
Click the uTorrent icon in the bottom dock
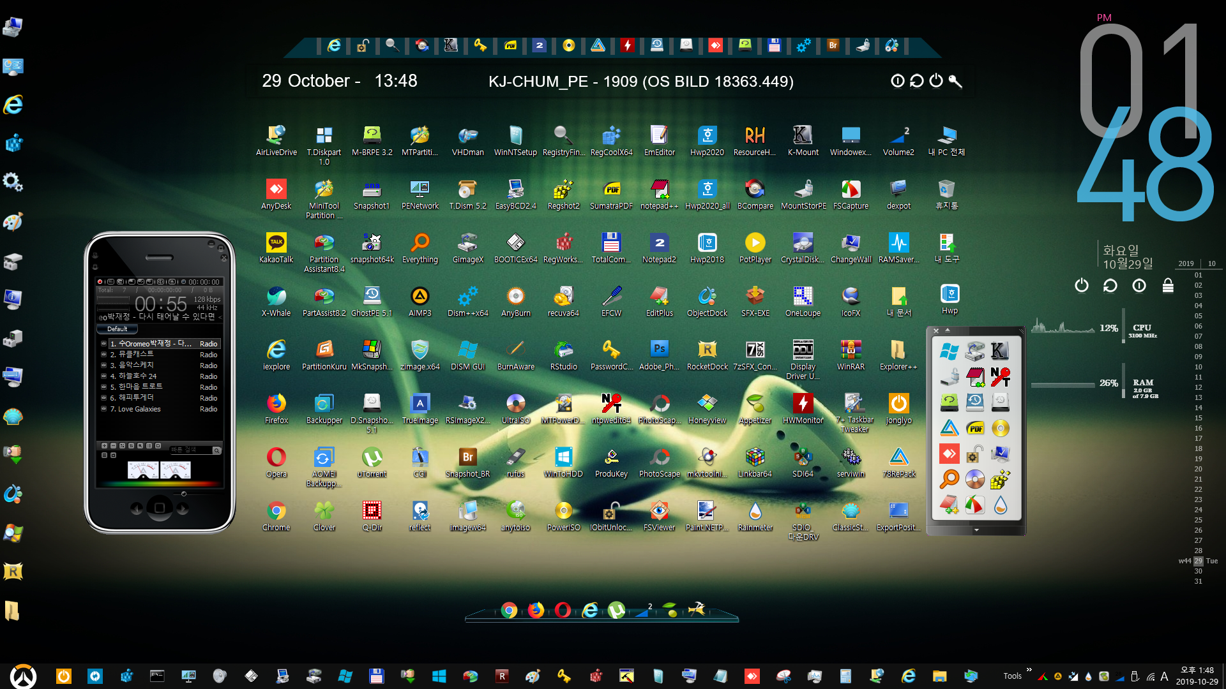tap(616, 611)
